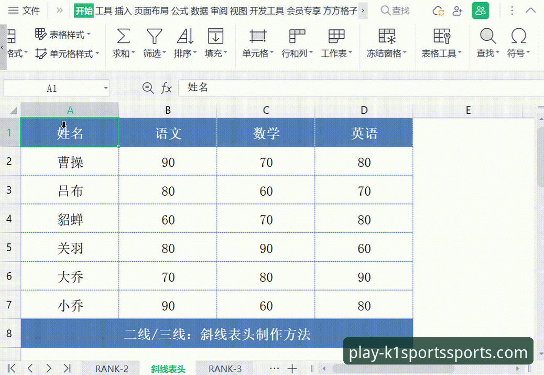Click the 筛选 funnel icon
Viewport: 544px width, 375px height.
155,36
